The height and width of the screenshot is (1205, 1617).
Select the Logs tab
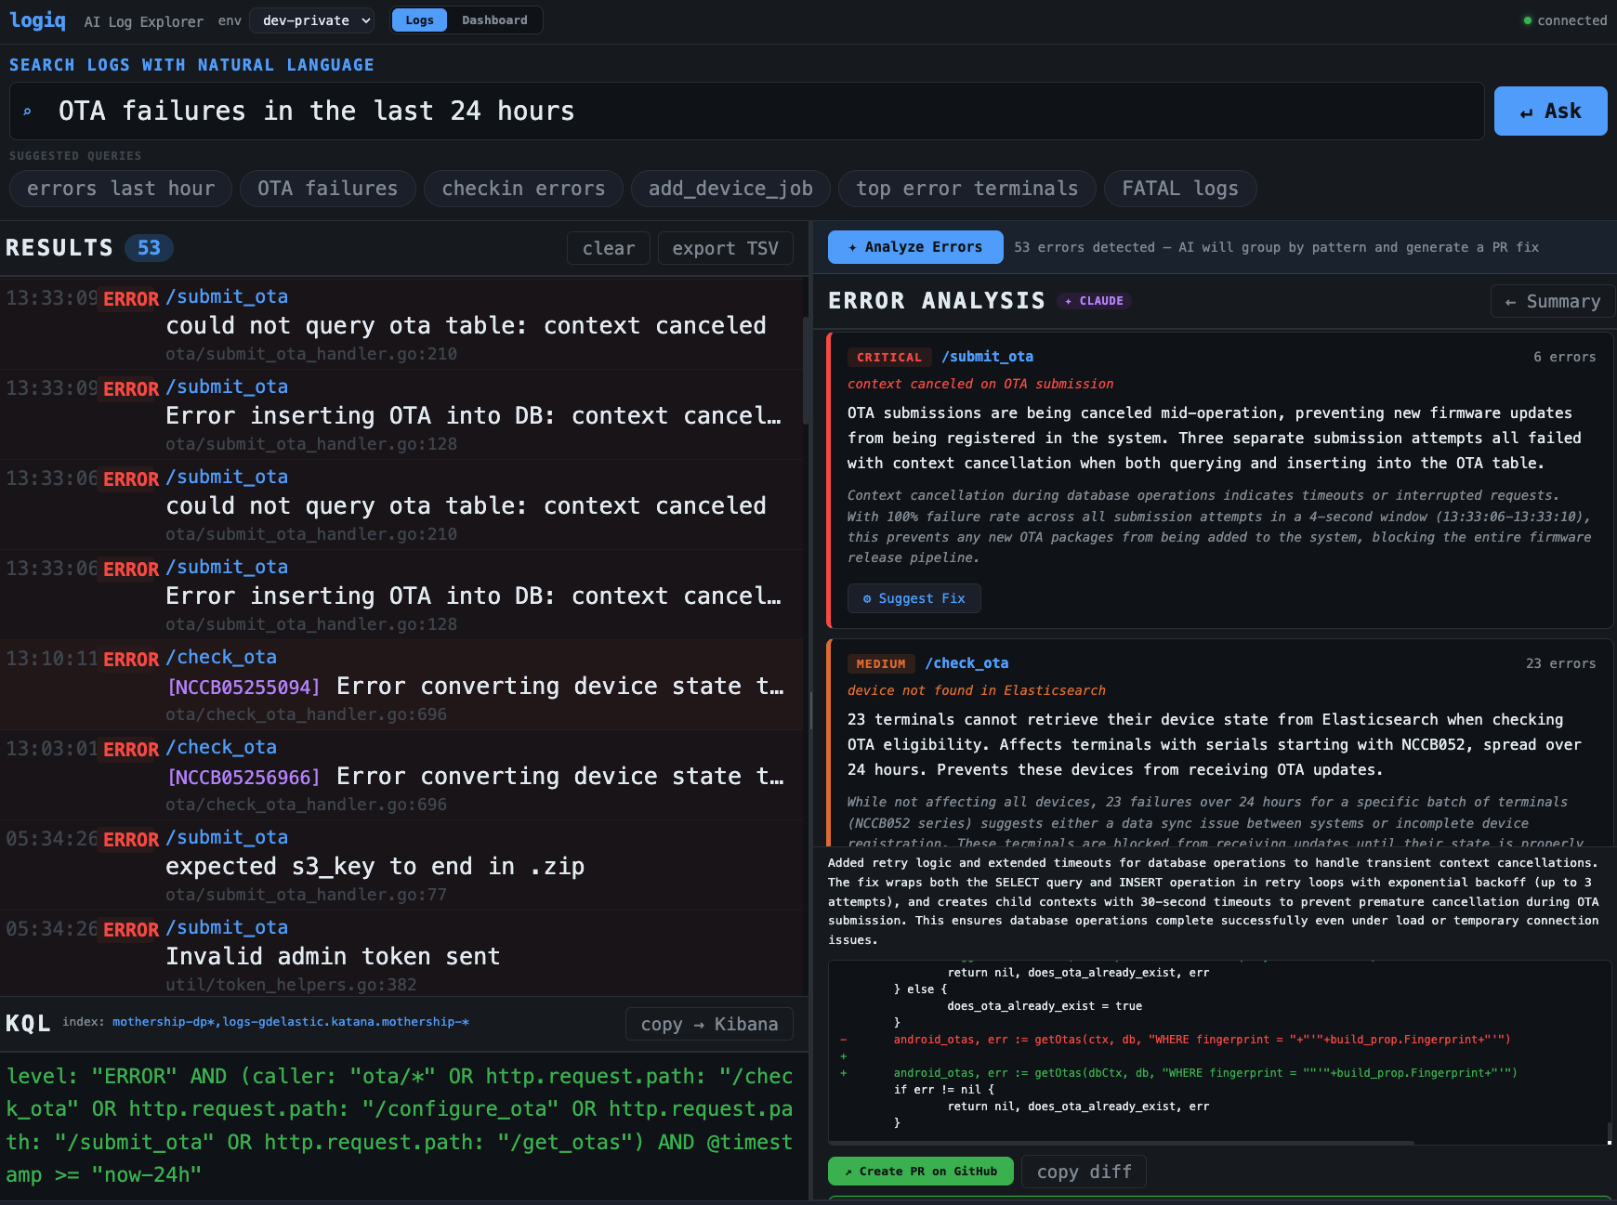coord(418,20)
